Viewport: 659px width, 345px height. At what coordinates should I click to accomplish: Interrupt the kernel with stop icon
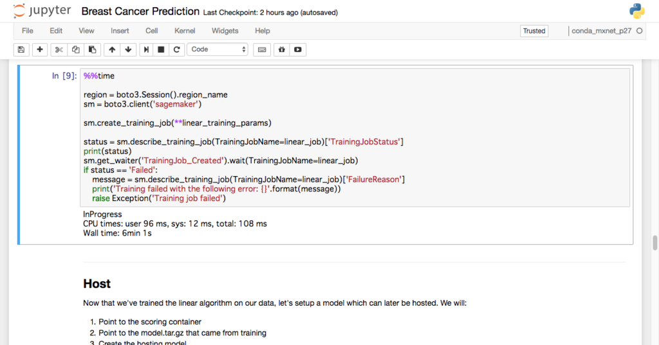coord(161,49)
